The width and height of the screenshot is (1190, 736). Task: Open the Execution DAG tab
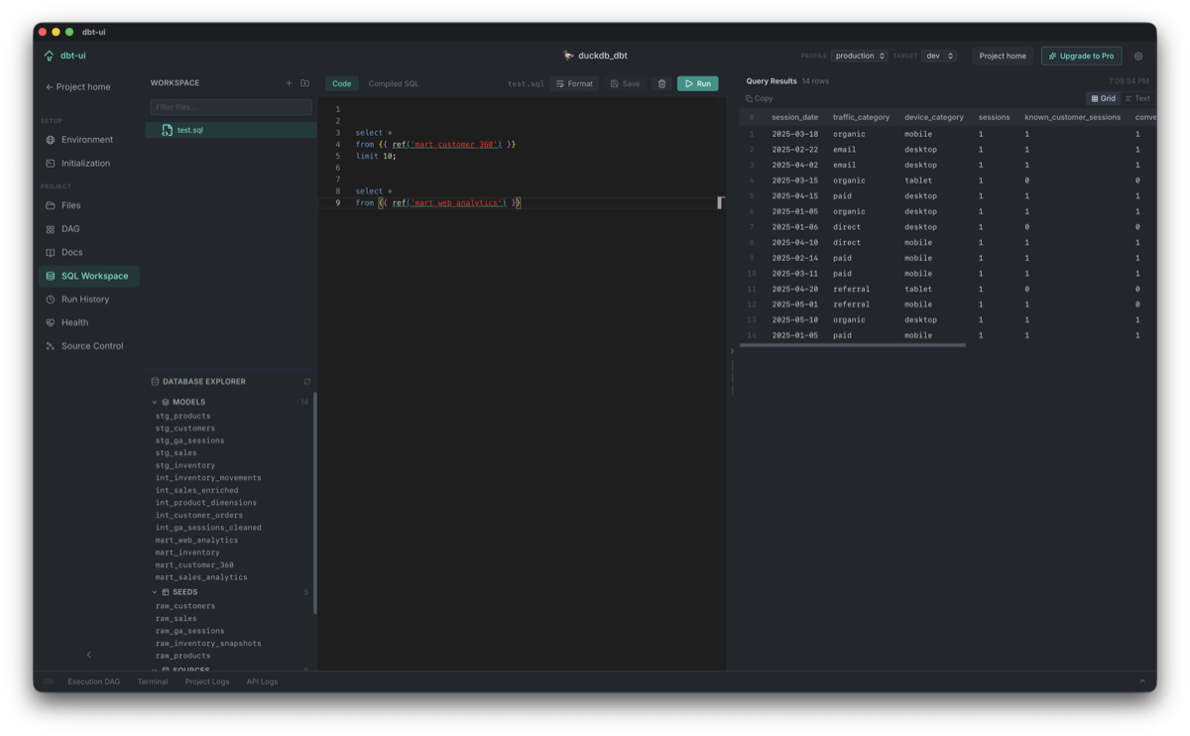click(93, 681)
